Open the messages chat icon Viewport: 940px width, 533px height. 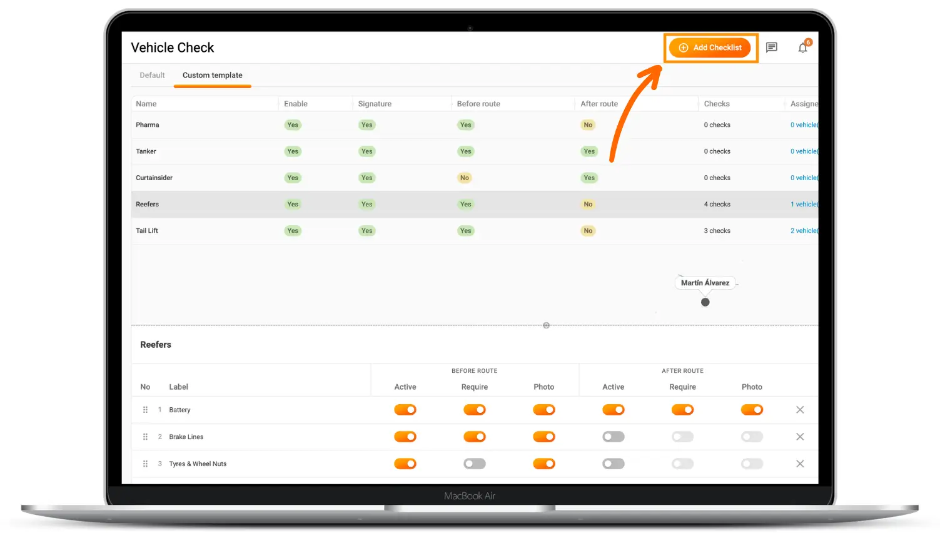[772, 48]
